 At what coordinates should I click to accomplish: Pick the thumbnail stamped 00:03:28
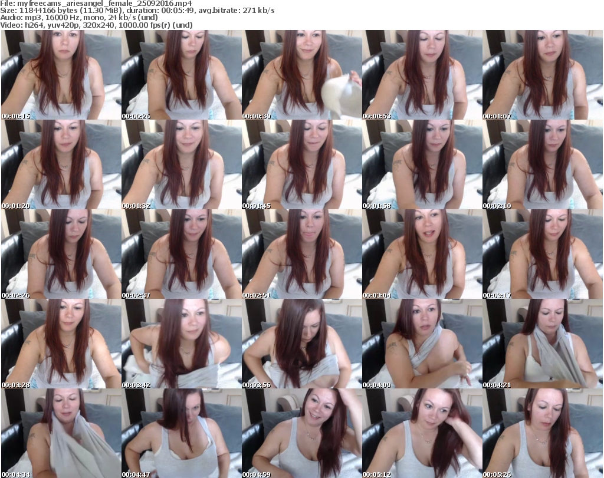pyautogui.click(x=61, y=344)
